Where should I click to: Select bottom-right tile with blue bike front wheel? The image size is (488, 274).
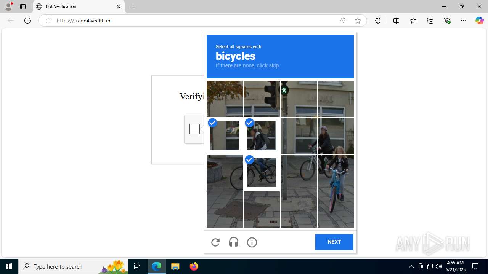click(x=335, y=209)
